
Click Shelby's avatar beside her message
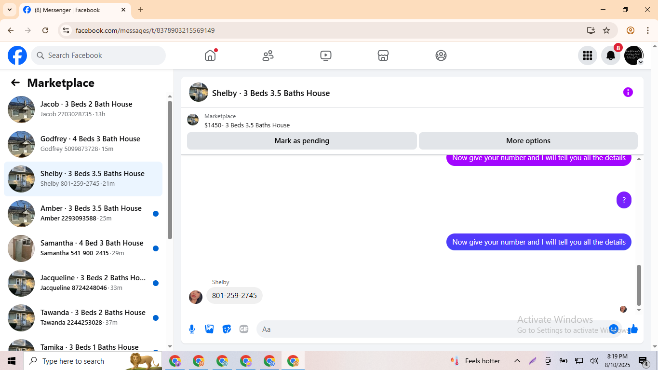[196, 297]
